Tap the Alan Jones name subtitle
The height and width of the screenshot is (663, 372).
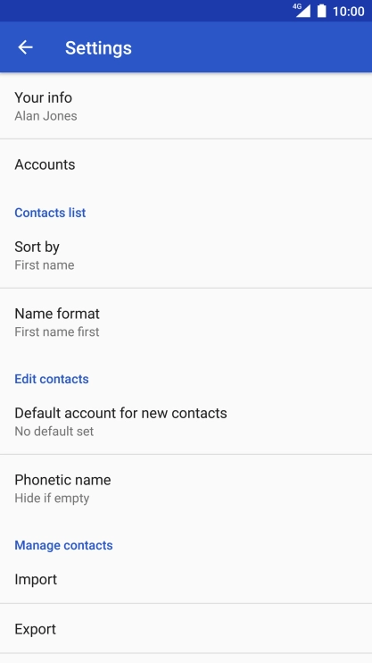[x=45, y=116]
